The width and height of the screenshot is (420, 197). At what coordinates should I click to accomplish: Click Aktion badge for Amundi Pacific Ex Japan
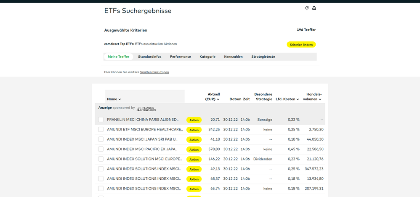pos(194,149)
